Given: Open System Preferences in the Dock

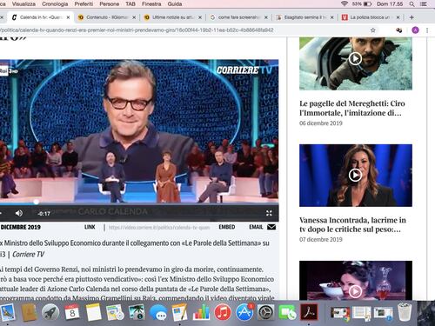Looking at the screenshot, I should coord(265,313).
